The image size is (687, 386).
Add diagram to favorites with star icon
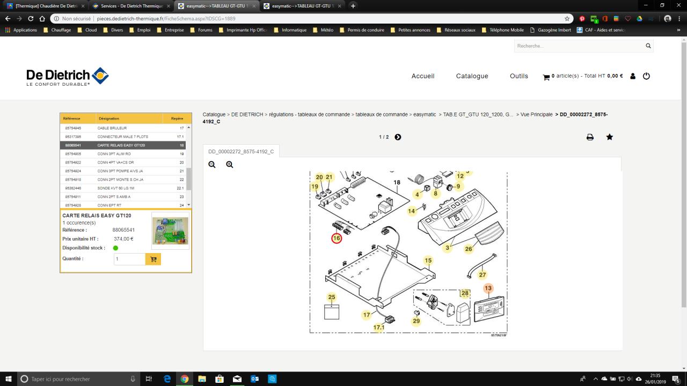pos(610,137)
